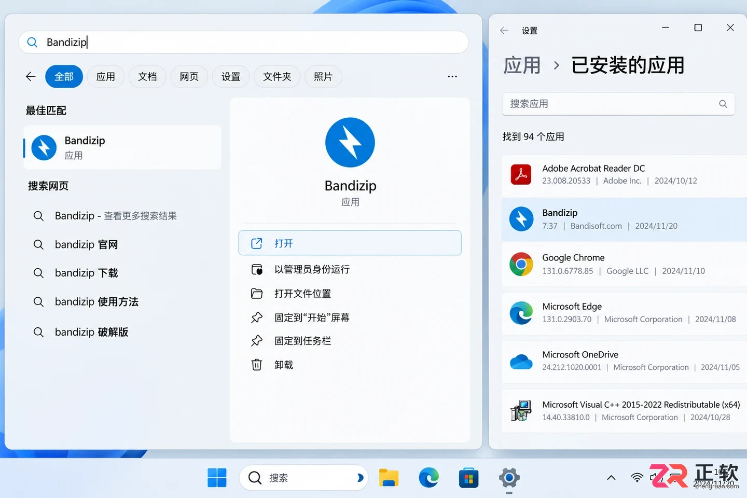The image size is (747, 498).
Task: Click the Microsoft Edge icon in installed apps list
Action: coord(521,313)
